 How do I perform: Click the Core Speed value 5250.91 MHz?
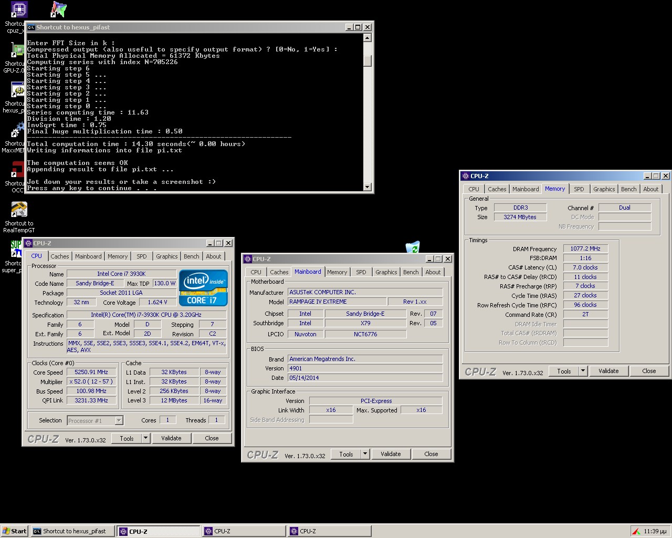pos(91,372)
